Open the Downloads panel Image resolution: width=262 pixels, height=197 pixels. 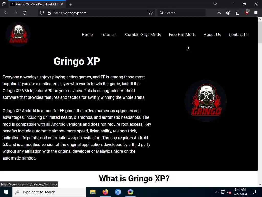coord(219,13)
